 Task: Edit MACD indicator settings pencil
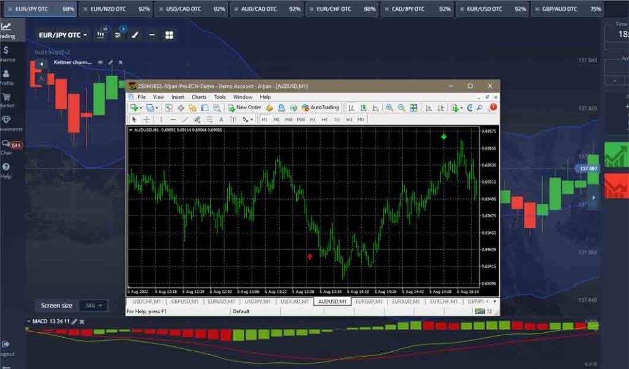(x=74, y=321)
